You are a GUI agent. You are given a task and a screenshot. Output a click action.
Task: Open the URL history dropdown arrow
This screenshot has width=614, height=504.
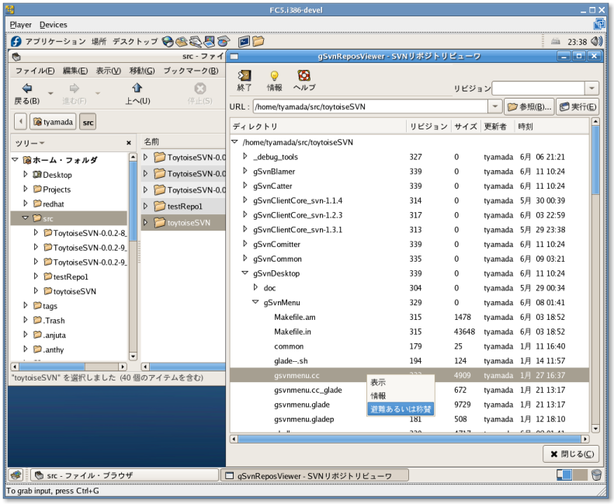[495, 106]
